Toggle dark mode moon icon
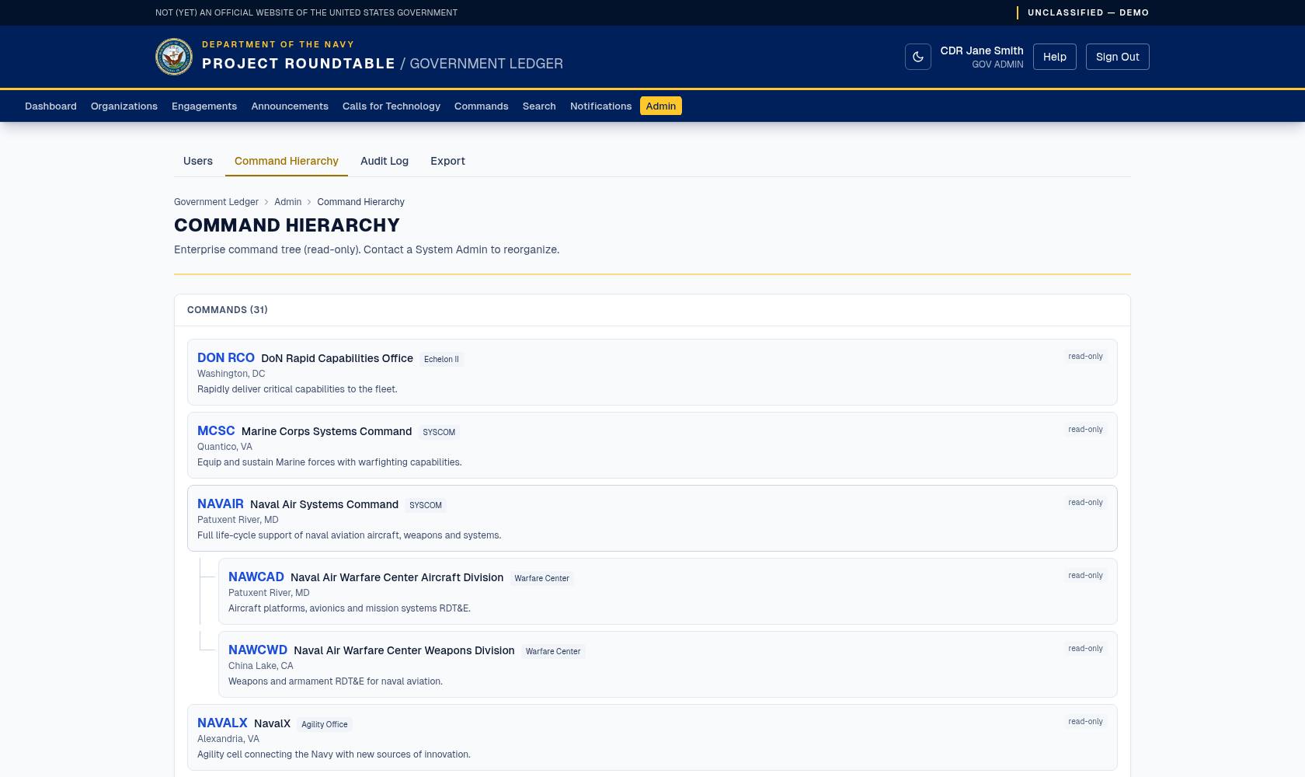This screenshot has width=1305, height=777. (917, 57)
